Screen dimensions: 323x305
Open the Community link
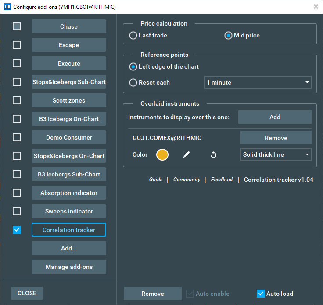(187, 180)
